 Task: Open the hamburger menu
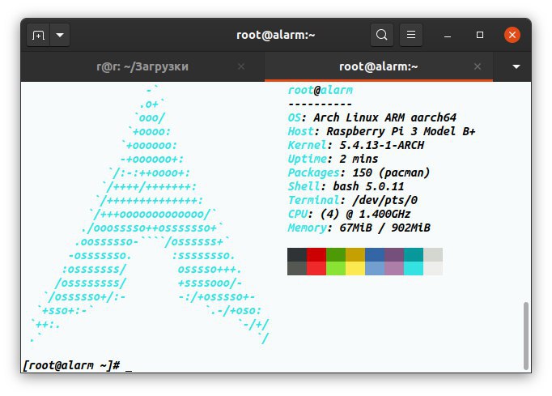click(411, 35)
